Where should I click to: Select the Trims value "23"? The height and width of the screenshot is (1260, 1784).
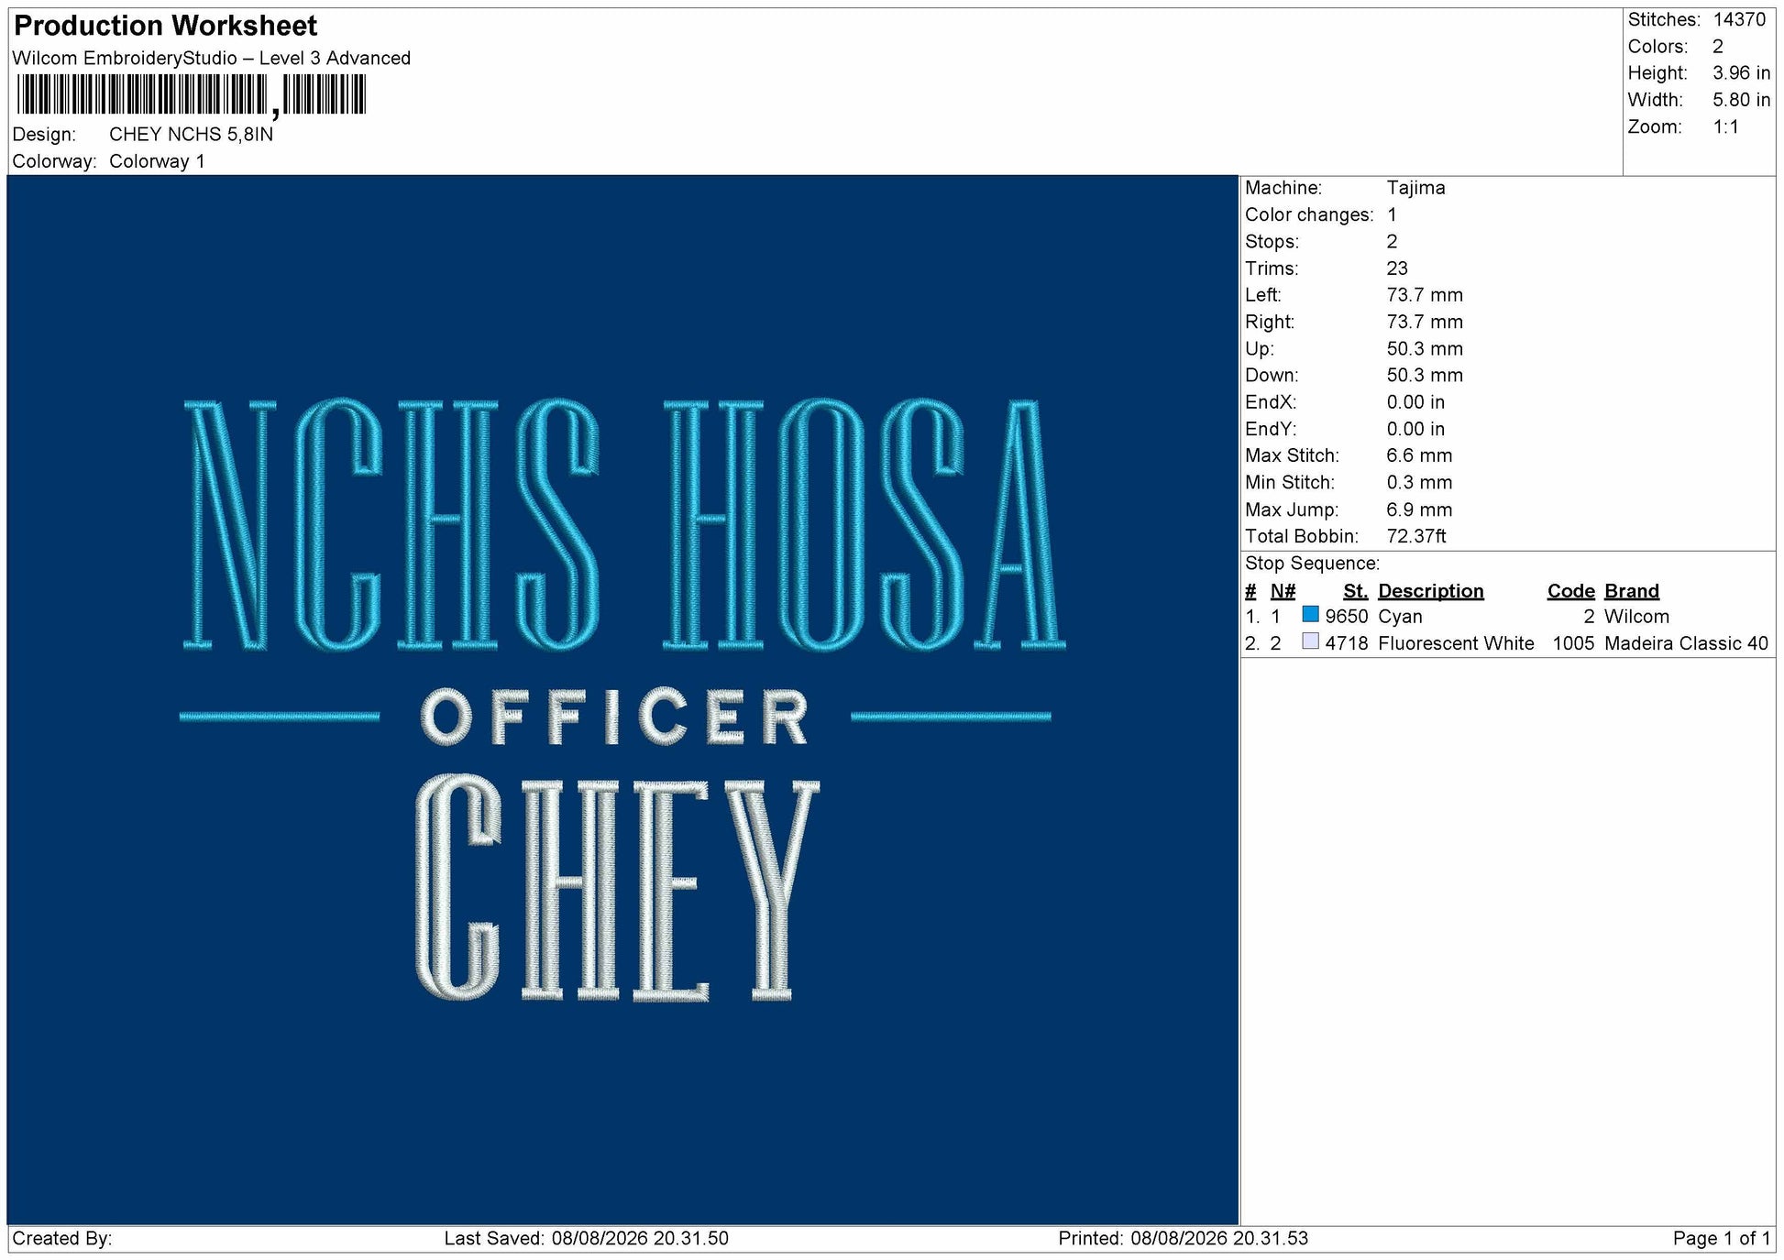(x=1397, y=268)
